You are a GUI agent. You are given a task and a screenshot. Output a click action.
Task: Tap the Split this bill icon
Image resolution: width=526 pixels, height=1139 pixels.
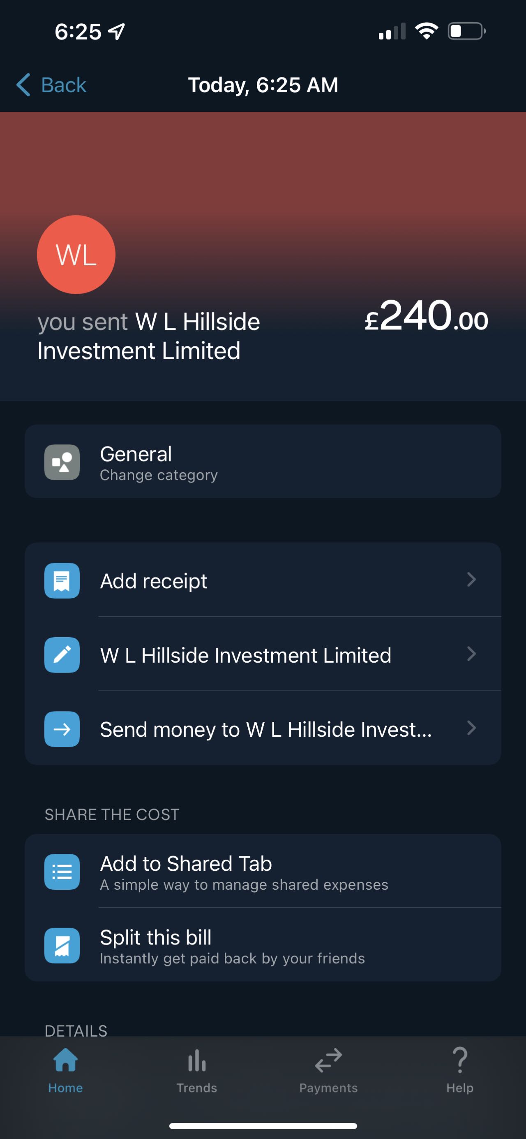[x=62, y=946]
